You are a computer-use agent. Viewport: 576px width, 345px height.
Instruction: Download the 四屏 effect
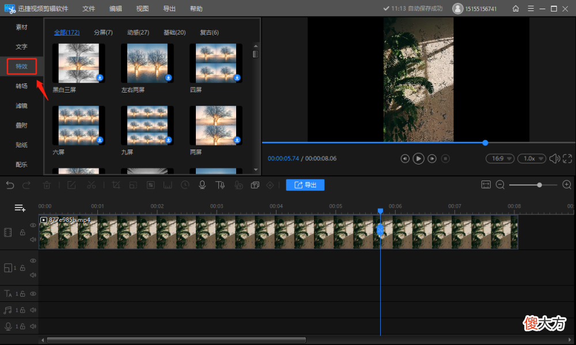237,78
